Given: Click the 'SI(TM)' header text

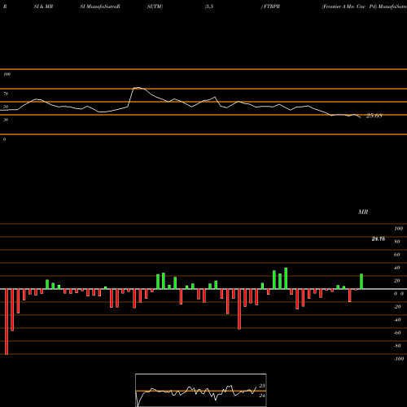Looking at the screenshot, I should point(155,7).
